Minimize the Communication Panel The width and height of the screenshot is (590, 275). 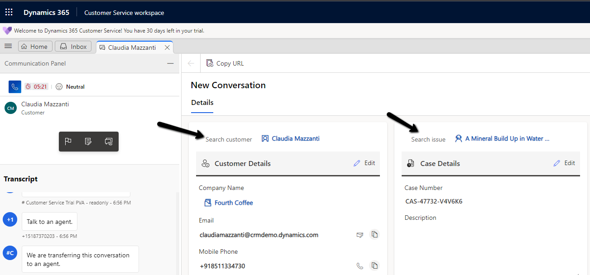tap(170, 64)
